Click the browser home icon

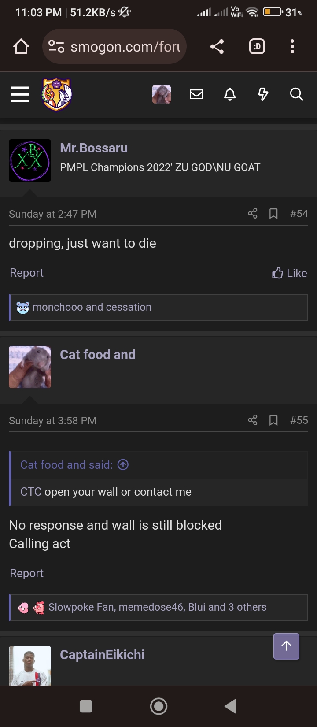pyautogui.click(x=21, y=46)
